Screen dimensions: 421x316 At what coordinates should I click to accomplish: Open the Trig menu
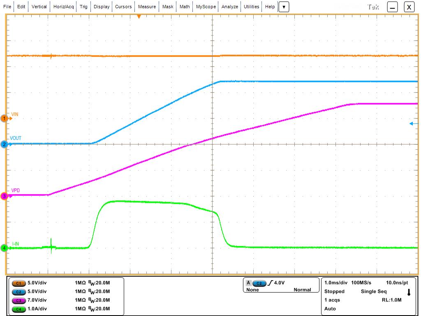83,7
